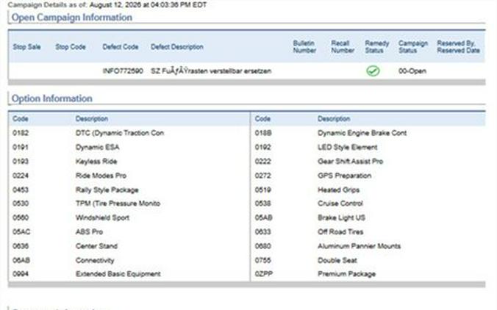
Task: Select option code 0560
Action: [21, 217]
